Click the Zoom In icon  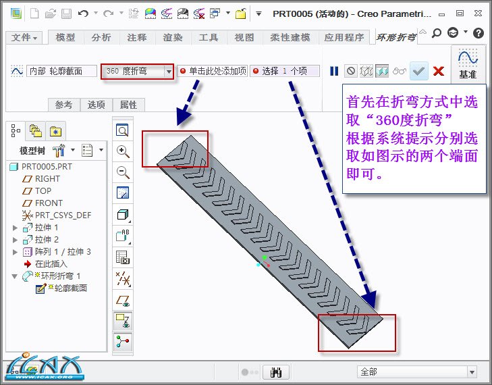[x=122, y=151]
